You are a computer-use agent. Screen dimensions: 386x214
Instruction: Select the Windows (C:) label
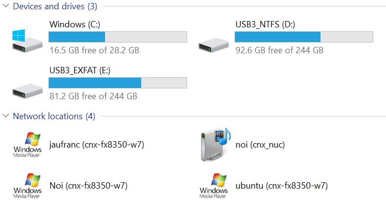tap(75, 24)
